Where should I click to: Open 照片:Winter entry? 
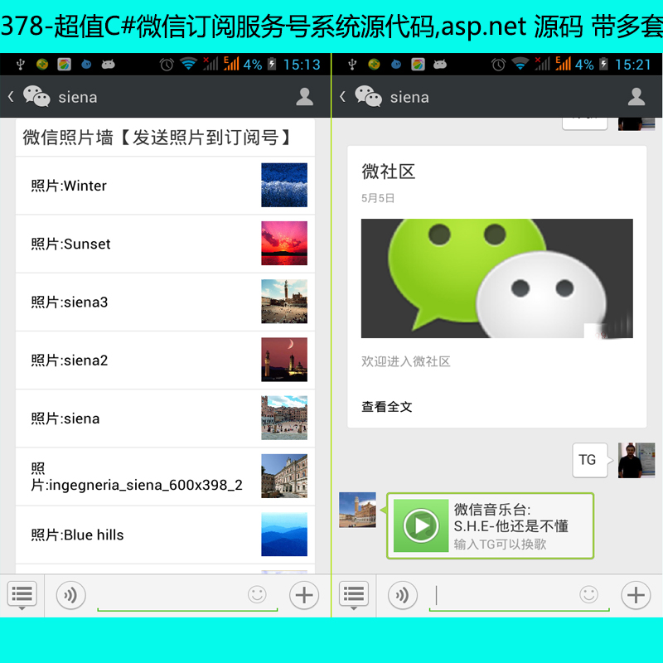click(165, 186)
